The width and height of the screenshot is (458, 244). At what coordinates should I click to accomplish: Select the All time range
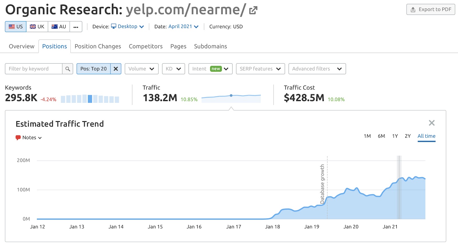427,136
